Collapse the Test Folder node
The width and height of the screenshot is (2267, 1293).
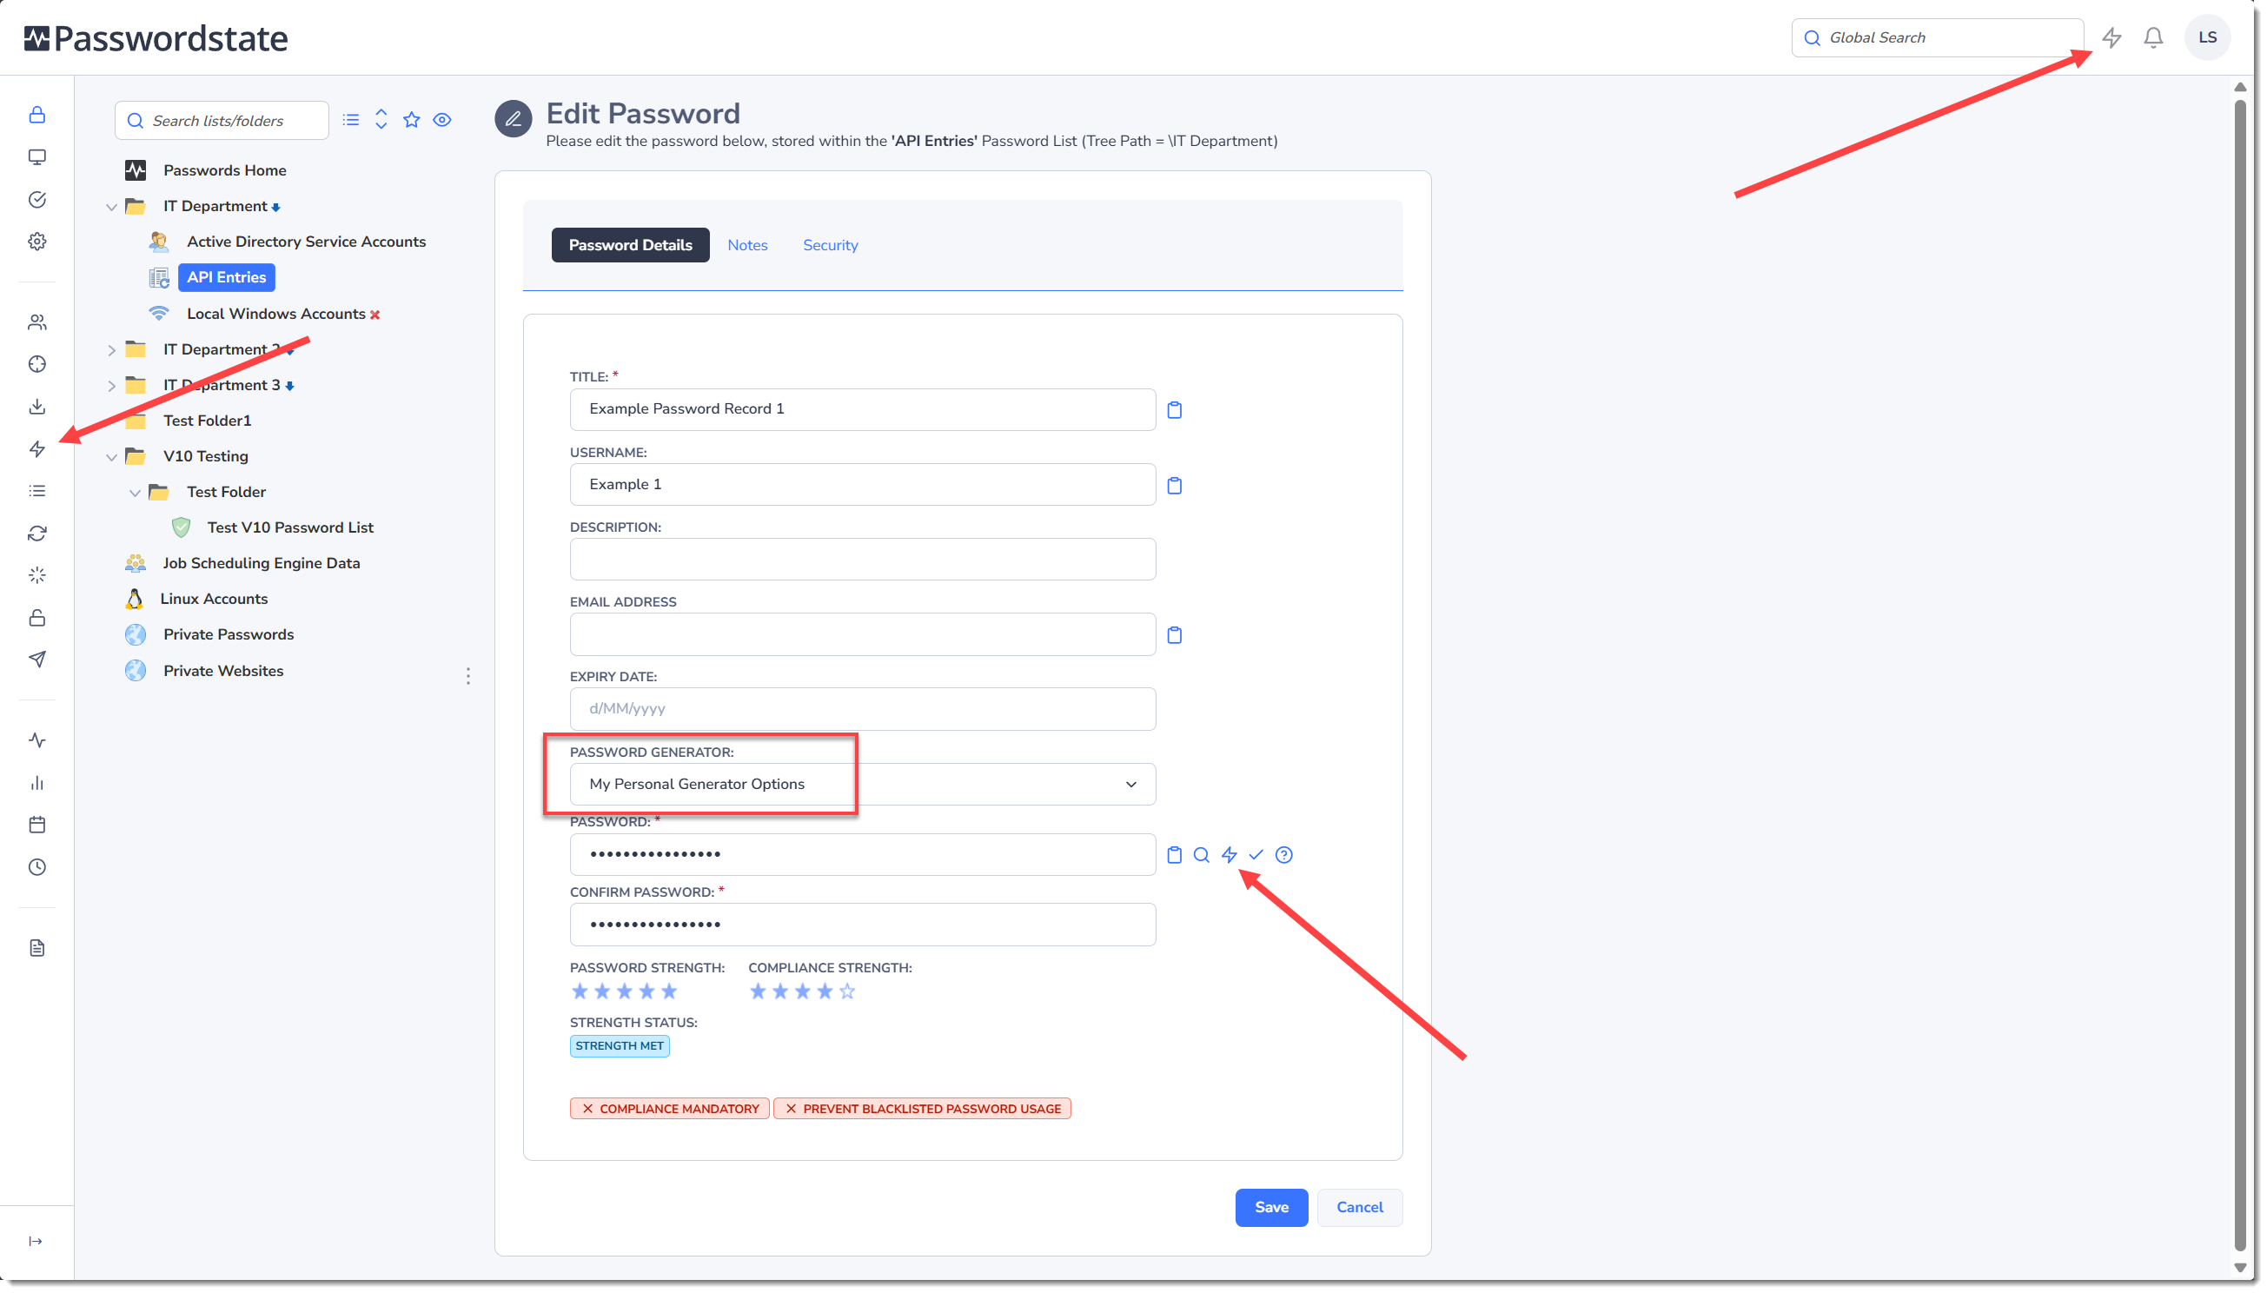pyautogui.click(x=135, y=493)
